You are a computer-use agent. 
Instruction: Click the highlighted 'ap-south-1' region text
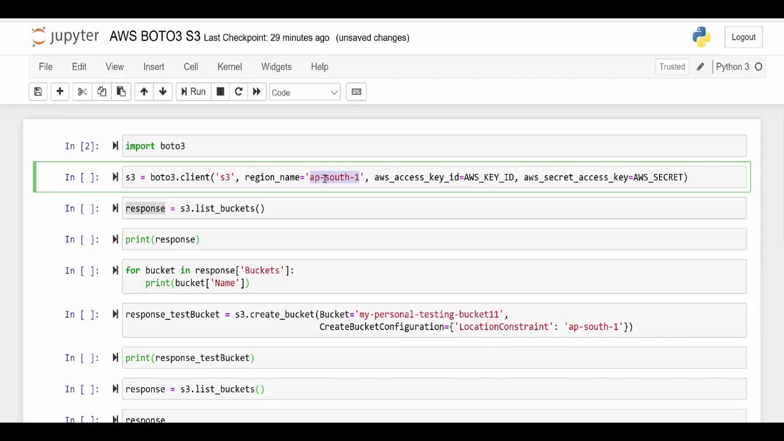[334, 177]
